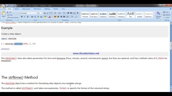This screenshot has width=172, height=96.
Task: Open the Page Layout tab
Action: pyautogui.click(x=26, y=9)
